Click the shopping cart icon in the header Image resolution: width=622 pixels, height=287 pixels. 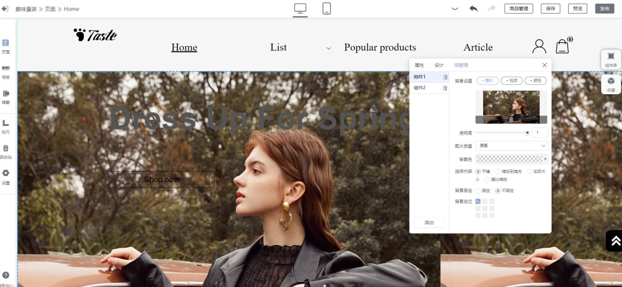tap(563, 46)
